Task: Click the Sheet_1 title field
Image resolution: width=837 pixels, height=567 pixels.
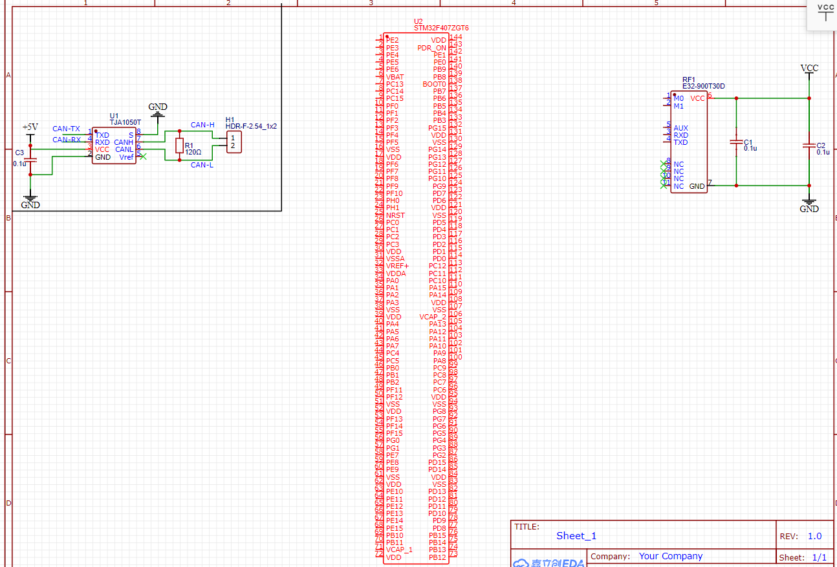Action: point(576,536)
